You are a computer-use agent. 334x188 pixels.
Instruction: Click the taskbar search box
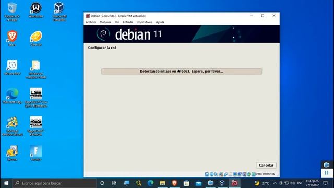(x=54, y=183)
